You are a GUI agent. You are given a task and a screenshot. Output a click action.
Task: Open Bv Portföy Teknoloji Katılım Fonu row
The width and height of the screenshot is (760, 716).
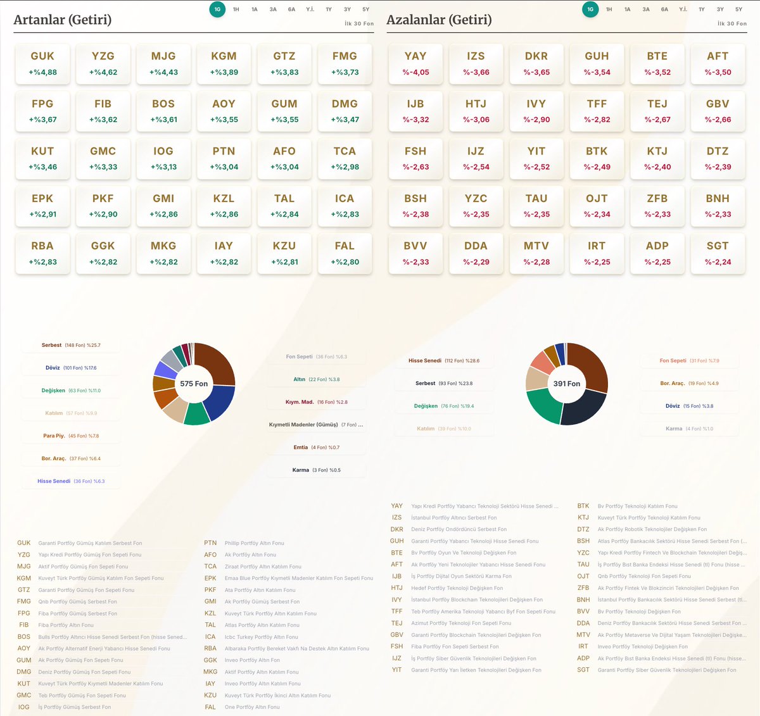pos(638,506)
